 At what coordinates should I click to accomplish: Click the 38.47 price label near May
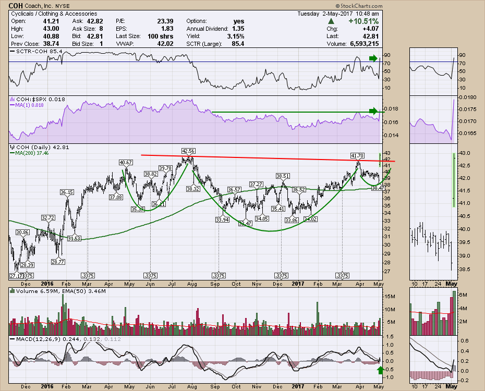pyautogui.click(x=378, y=188)
